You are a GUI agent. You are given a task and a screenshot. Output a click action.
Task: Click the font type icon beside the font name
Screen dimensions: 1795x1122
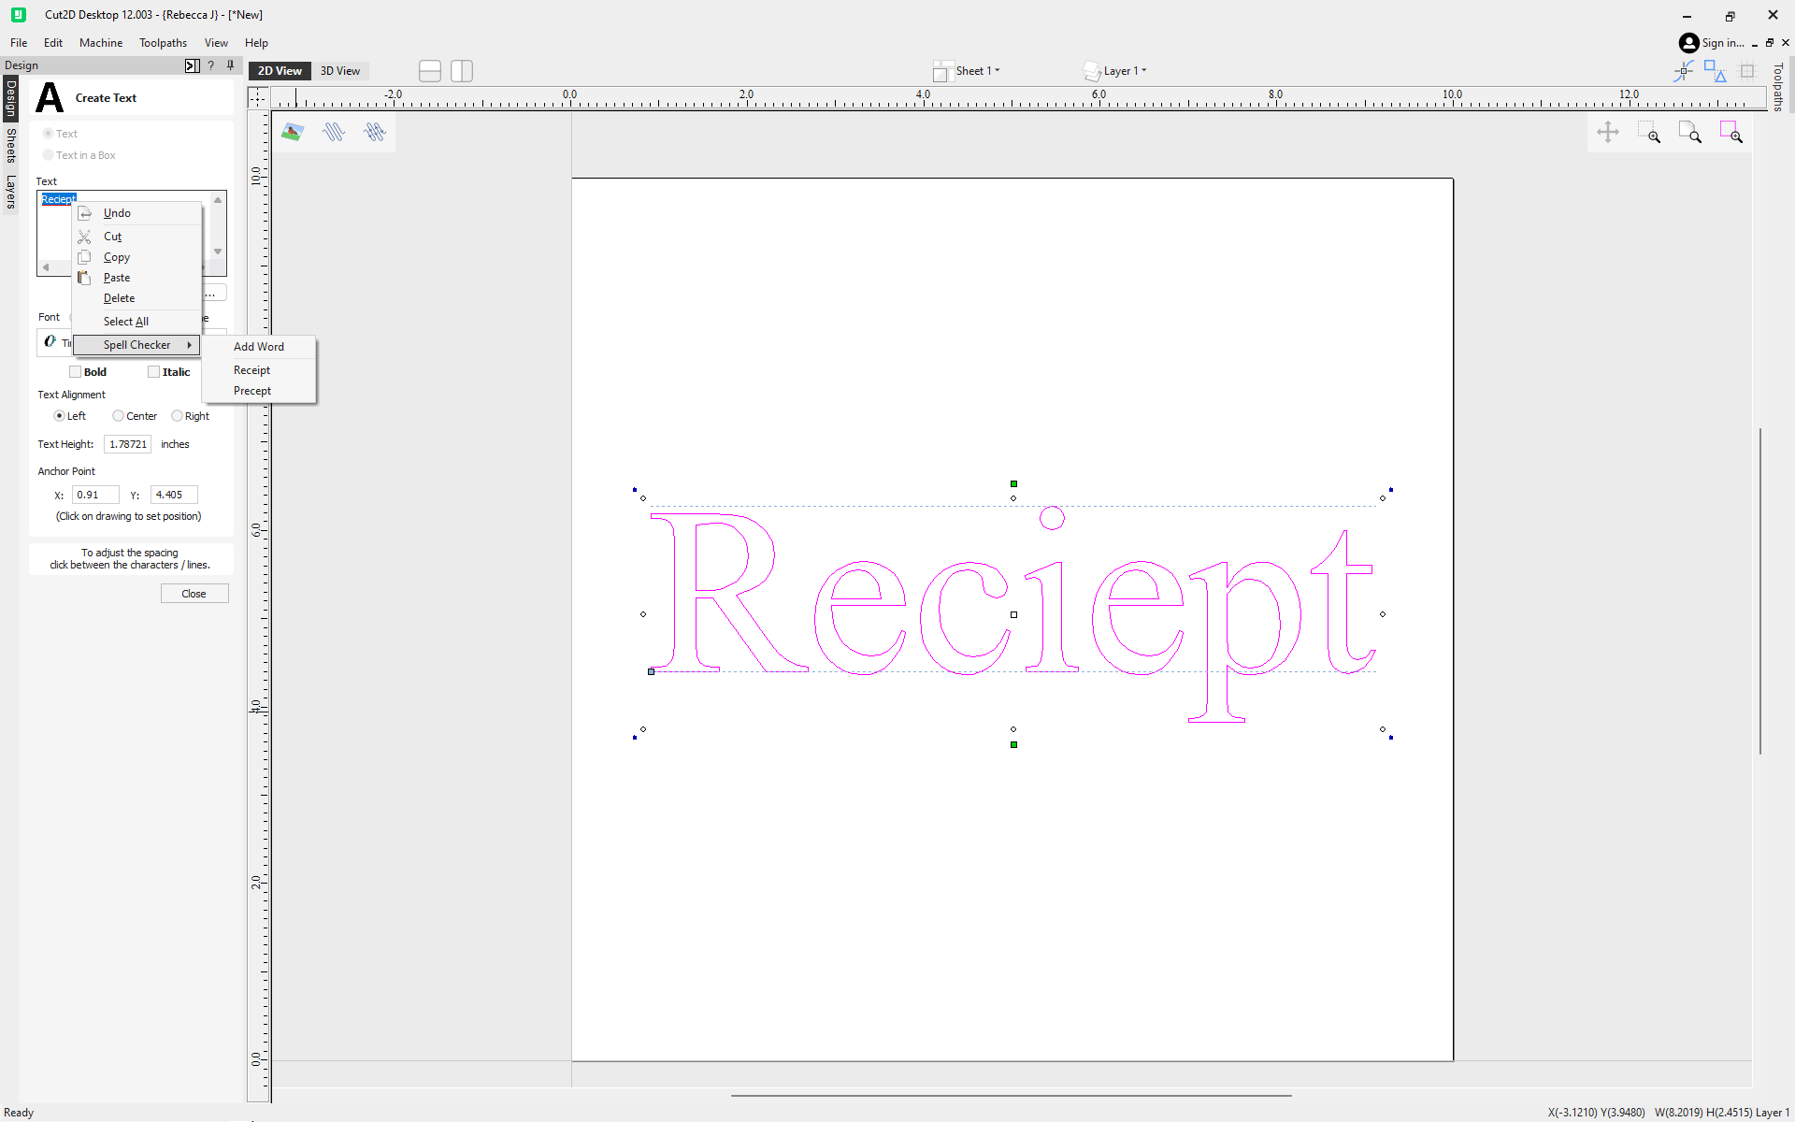coord(50,342)
